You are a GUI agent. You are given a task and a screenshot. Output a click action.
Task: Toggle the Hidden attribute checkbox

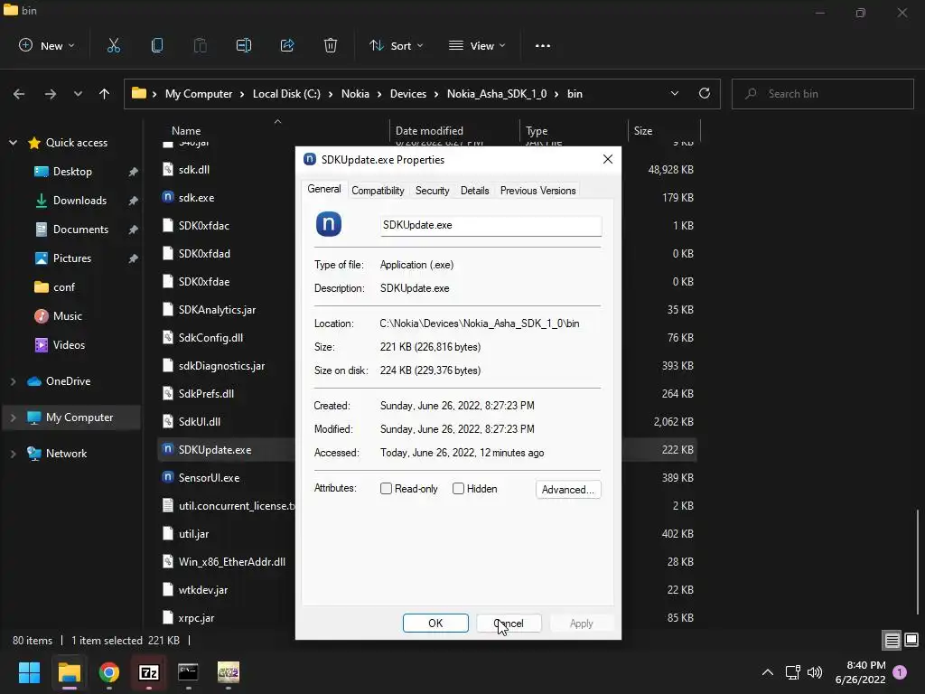(x=458, y=489)
